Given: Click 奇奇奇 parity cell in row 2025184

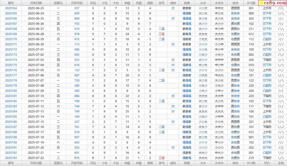Looking at the screenshot, I should (x=187, y=111).
